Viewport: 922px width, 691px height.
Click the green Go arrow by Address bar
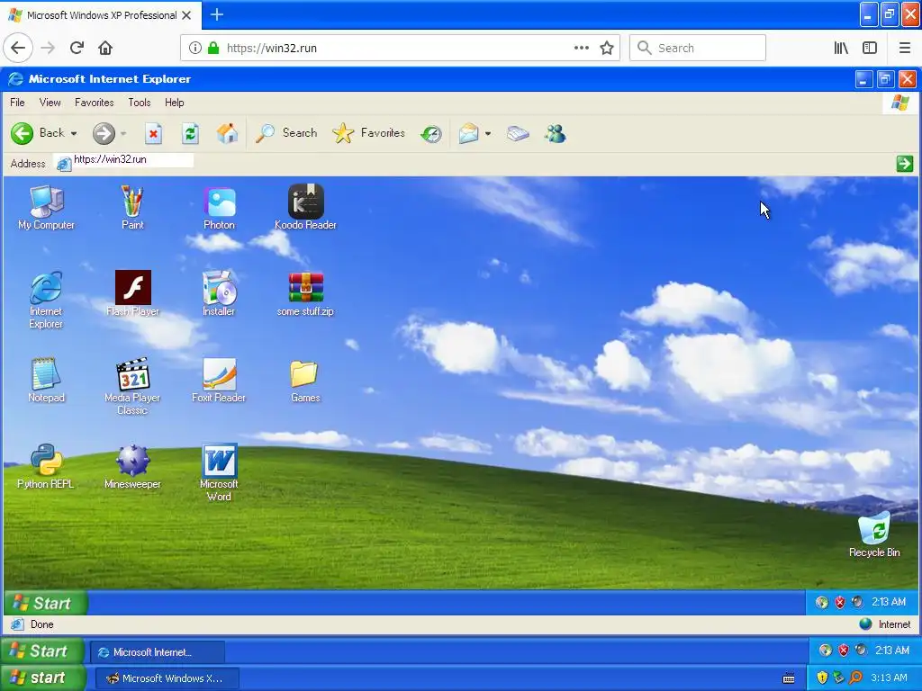pyautogui.click(x=904, y=164)
